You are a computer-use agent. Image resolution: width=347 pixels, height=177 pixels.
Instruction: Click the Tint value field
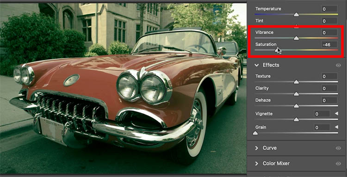[x=329, y=21]
